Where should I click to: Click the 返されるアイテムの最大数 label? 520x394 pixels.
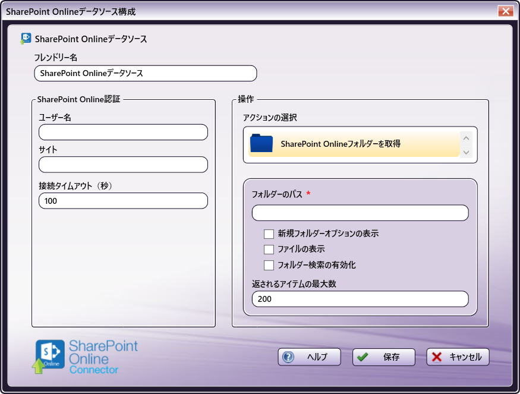[x=294, y=284]
